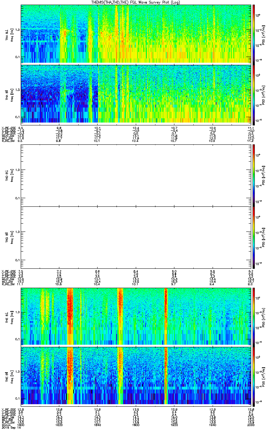Click the THD B-perpendicular freq [Hz] axis label
Screen dimensions: 268x430
(12, 175)
